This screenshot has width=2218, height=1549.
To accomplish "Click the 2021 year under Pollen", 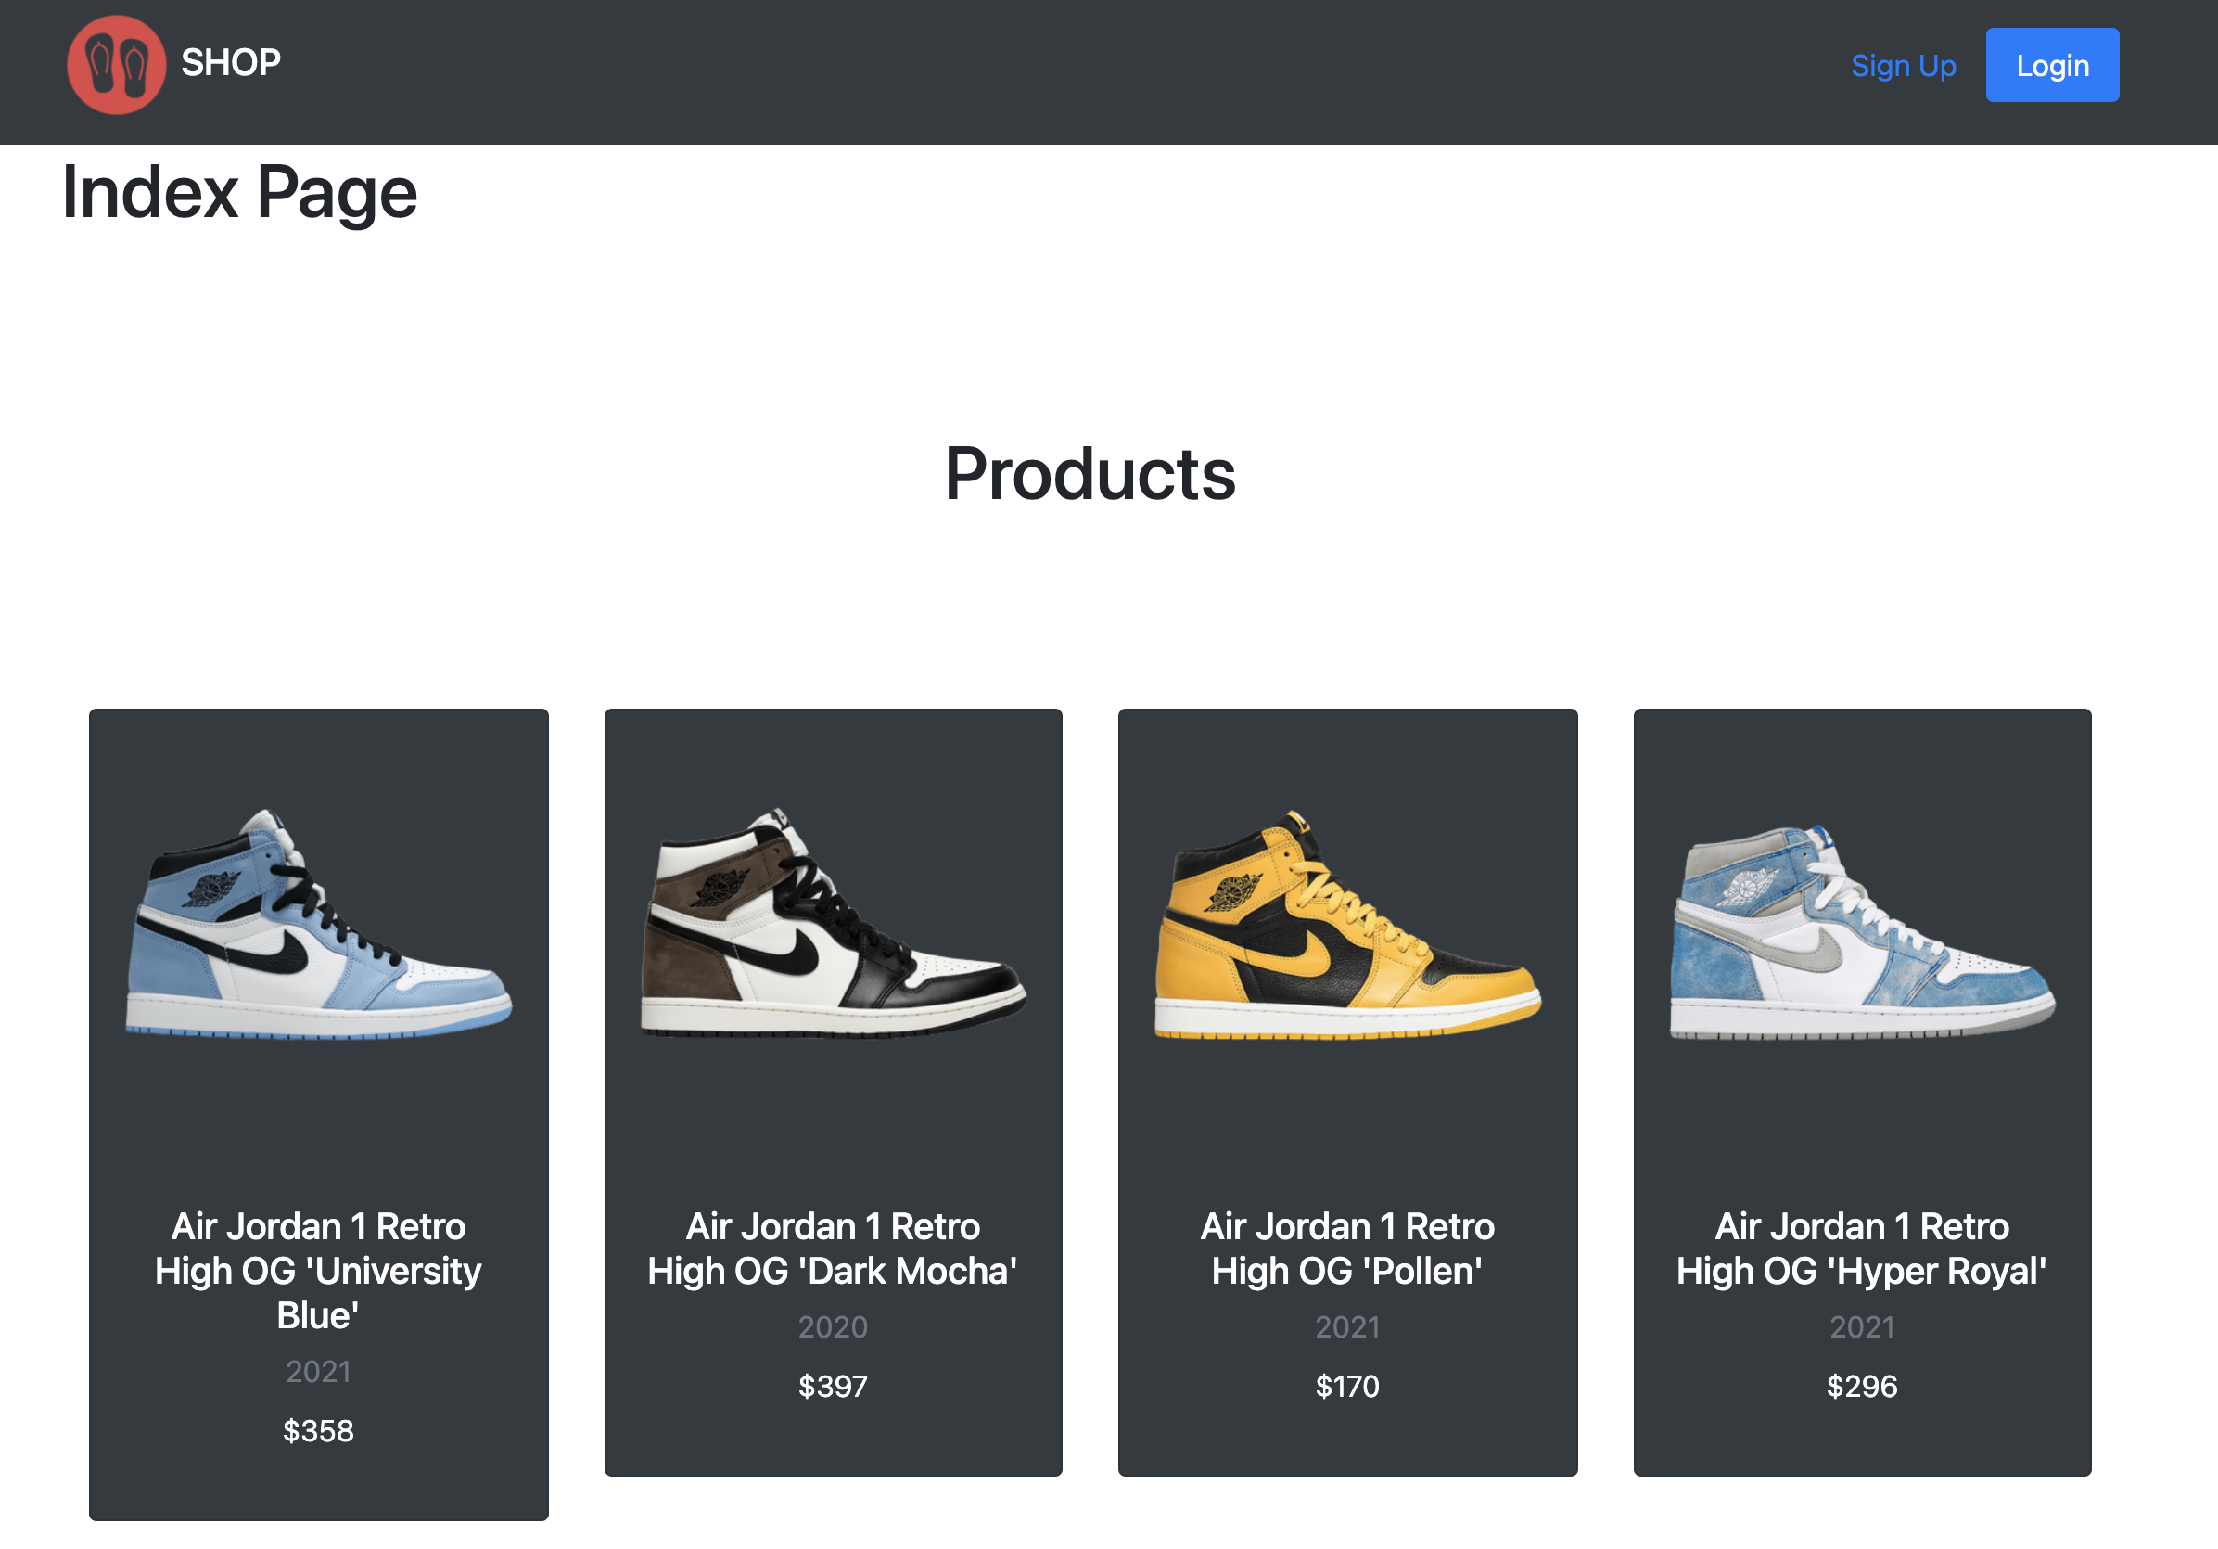I will tap(1347, 1327).
